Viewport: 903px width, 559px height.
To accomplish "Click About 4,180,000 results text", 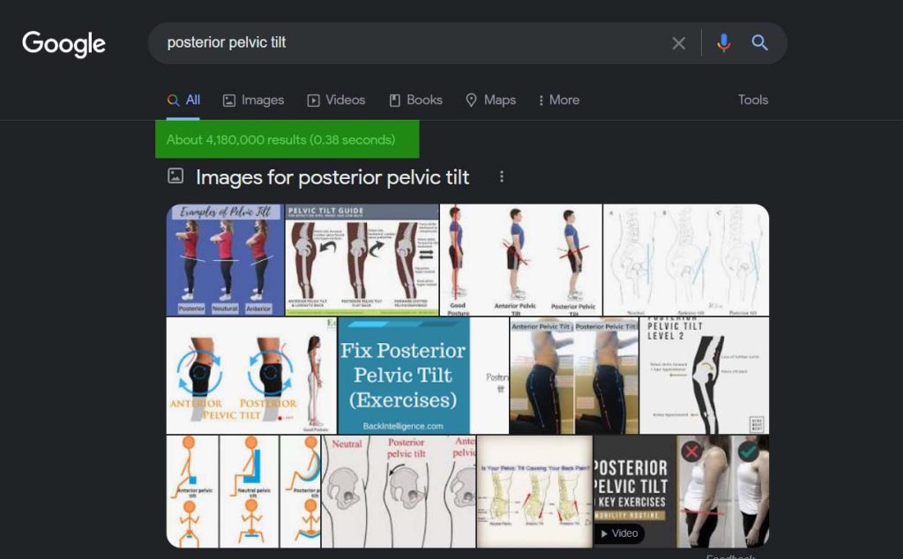I will 281,140.
